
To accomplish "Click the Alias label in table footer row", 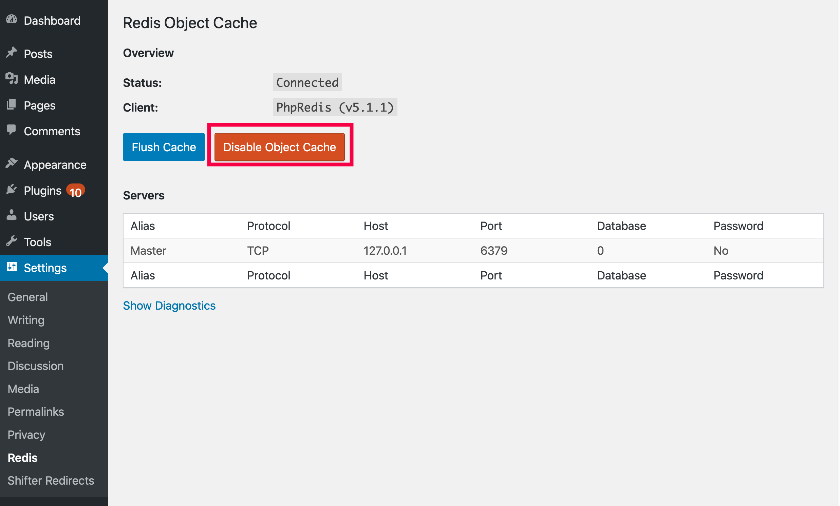I will click(x=143, y=275).
